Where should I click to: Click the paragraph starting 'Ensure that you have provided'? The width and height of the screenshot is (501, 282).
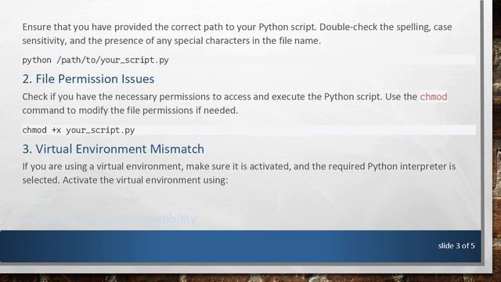[237, 34]
